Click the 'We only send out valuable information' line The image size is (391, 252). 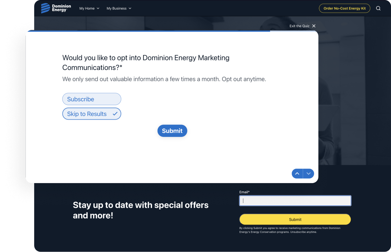click(x=164, y=79)
